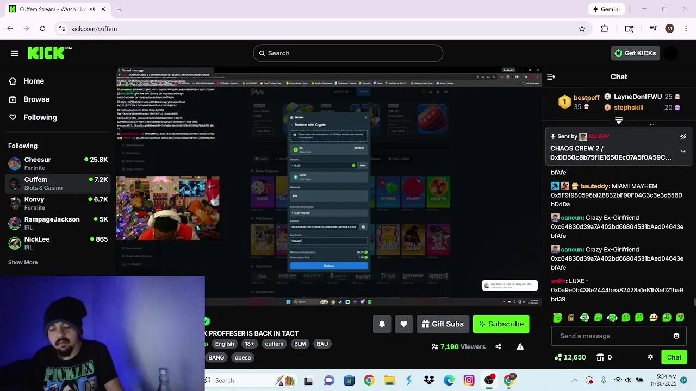
Task: Click the 18+ tag
Action: [x=249, y=344]
